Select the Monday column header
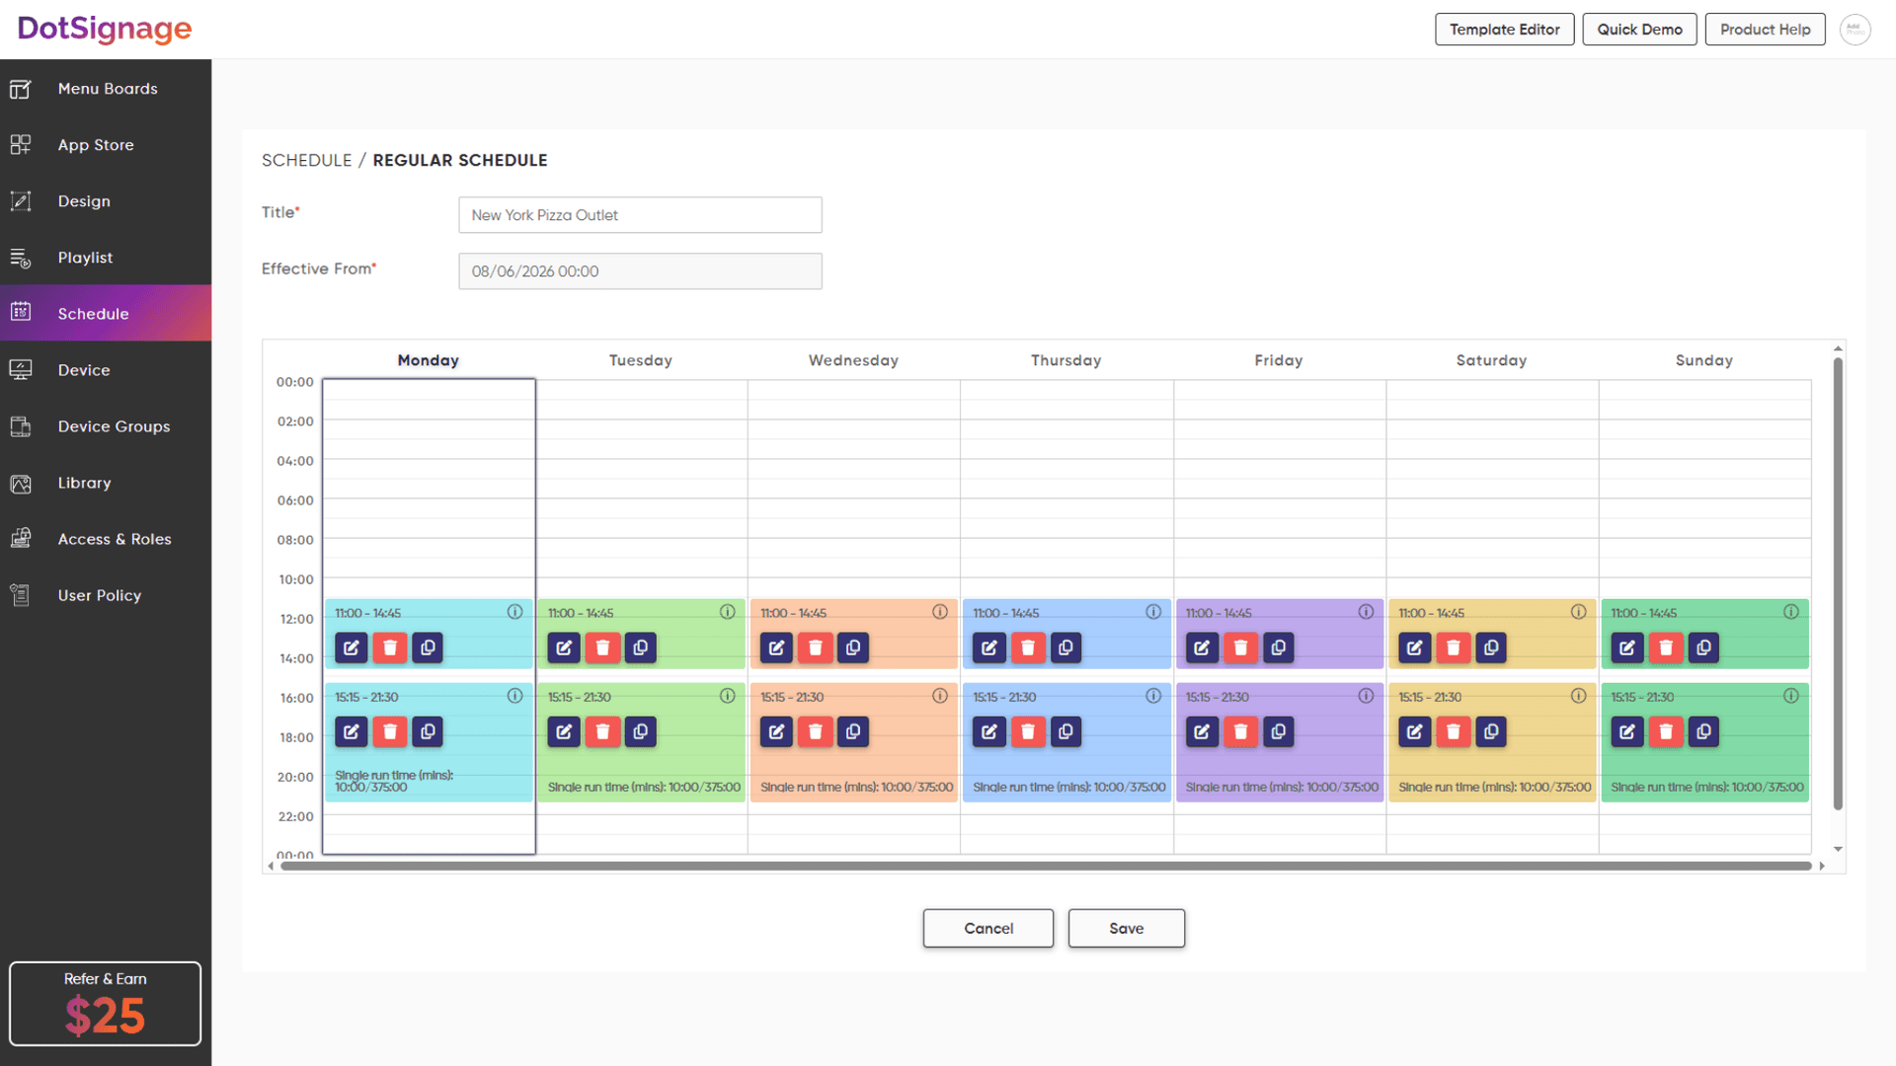Image resolution: width=1896 pixels, height=1066 pixels. click(x=429, y=360)
